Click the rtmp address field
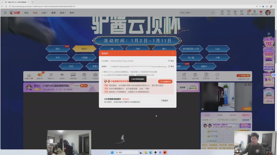The image size is (277, 155). [x=138, y=61]
